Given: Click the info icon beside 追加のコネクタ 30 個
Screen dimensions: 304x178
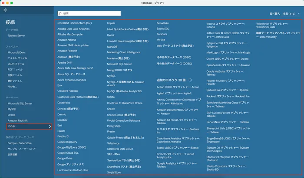Looking at the screenshot, I should pyautogui.click(x=190, y=80).
